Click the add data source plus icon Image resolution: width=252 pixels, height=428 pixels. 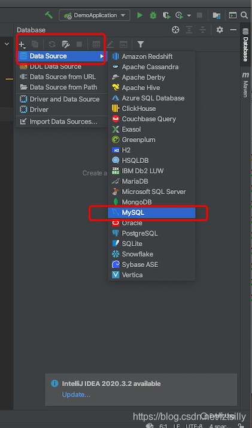(22, 44)
